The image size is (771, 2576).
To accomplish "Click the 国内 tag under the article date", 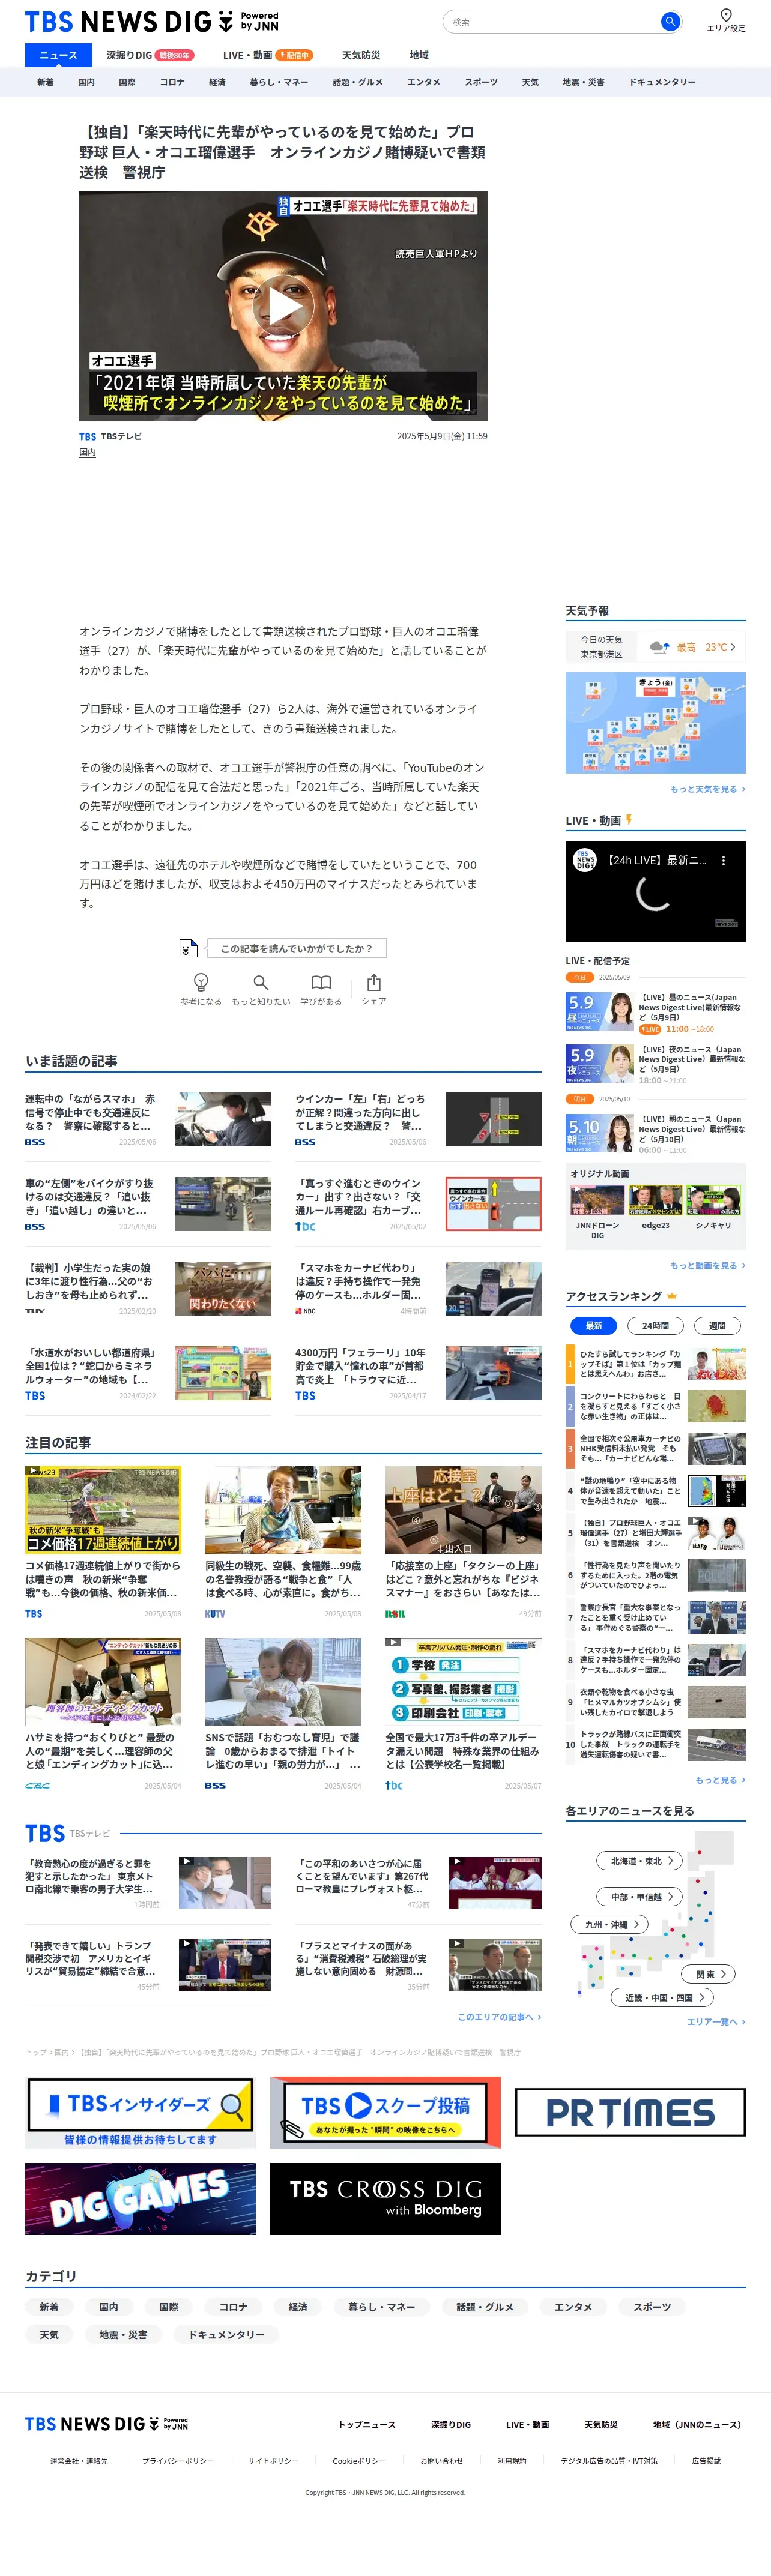I will tap(88, 452).
